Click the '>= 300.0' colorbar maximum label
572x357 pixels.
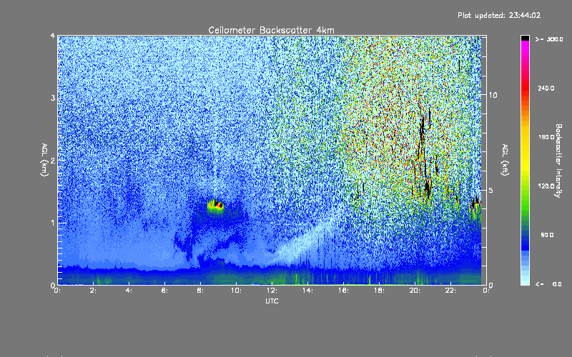pos(549,39)
